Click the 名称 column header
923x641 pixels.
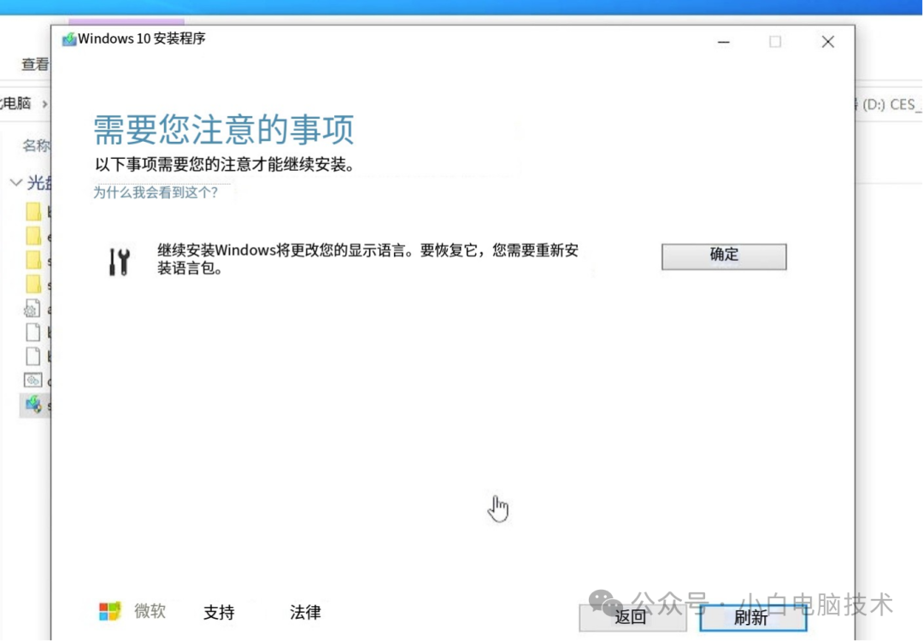[36, 144]
